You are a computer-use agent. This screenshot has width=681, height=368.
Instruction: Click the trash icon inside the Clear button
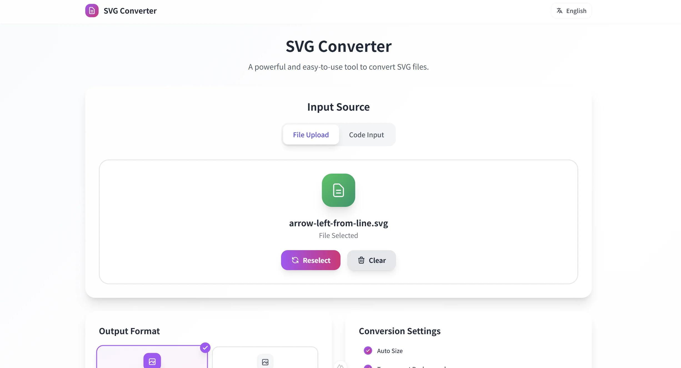point(361,260)
